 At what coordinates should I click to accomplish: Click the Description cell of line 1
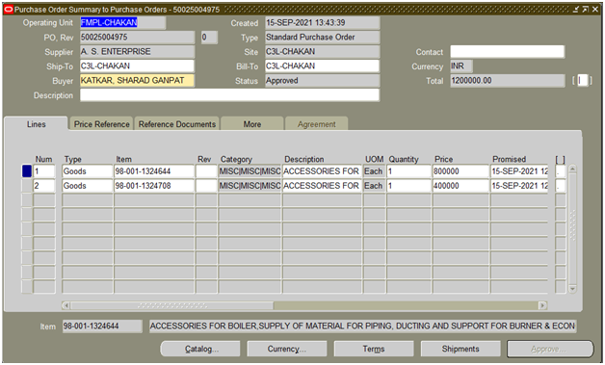322,171
